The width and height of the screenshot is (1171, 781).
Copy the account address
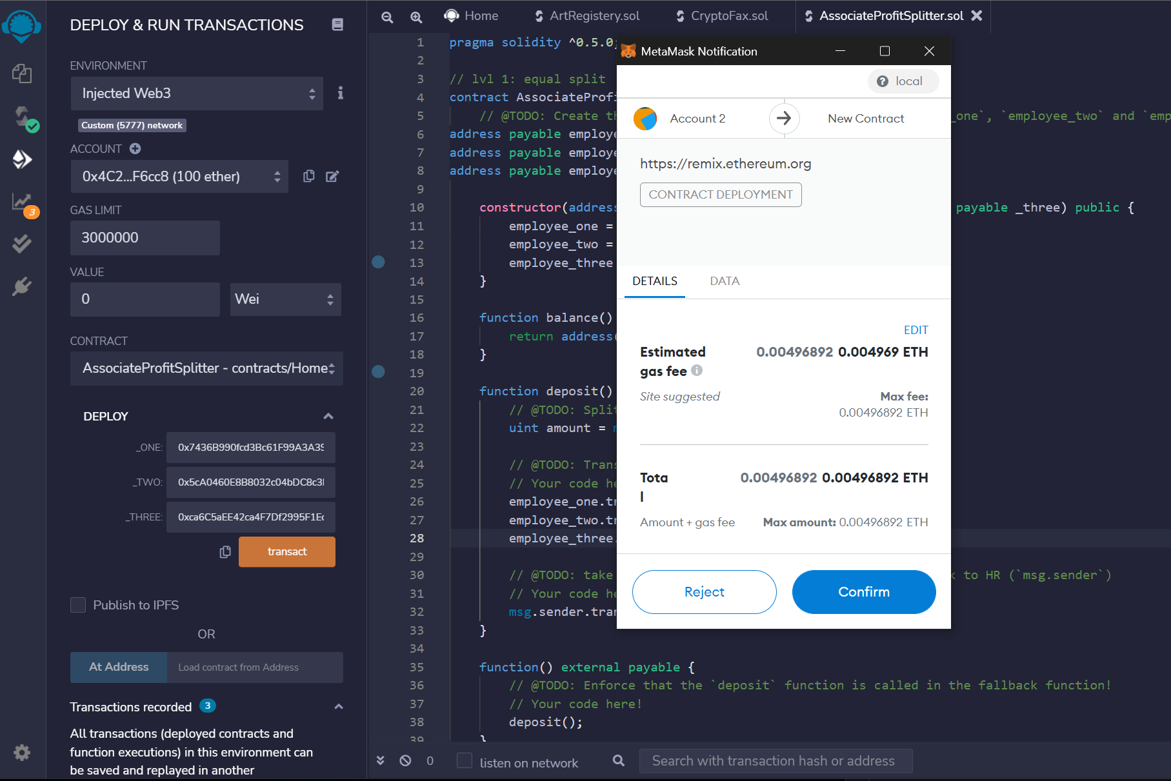pos(309,176)
